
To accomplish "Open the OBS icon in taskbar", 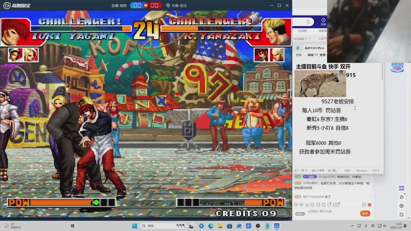I will 258,226.
